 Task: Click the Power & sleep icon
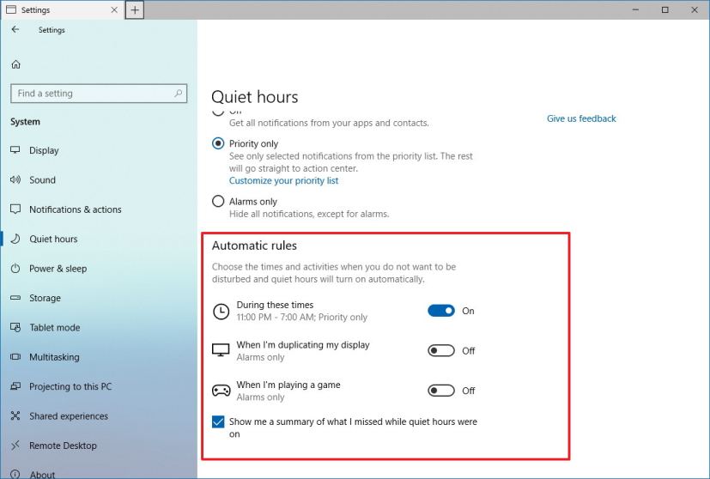pyautogui.click(x=15, y=269)
